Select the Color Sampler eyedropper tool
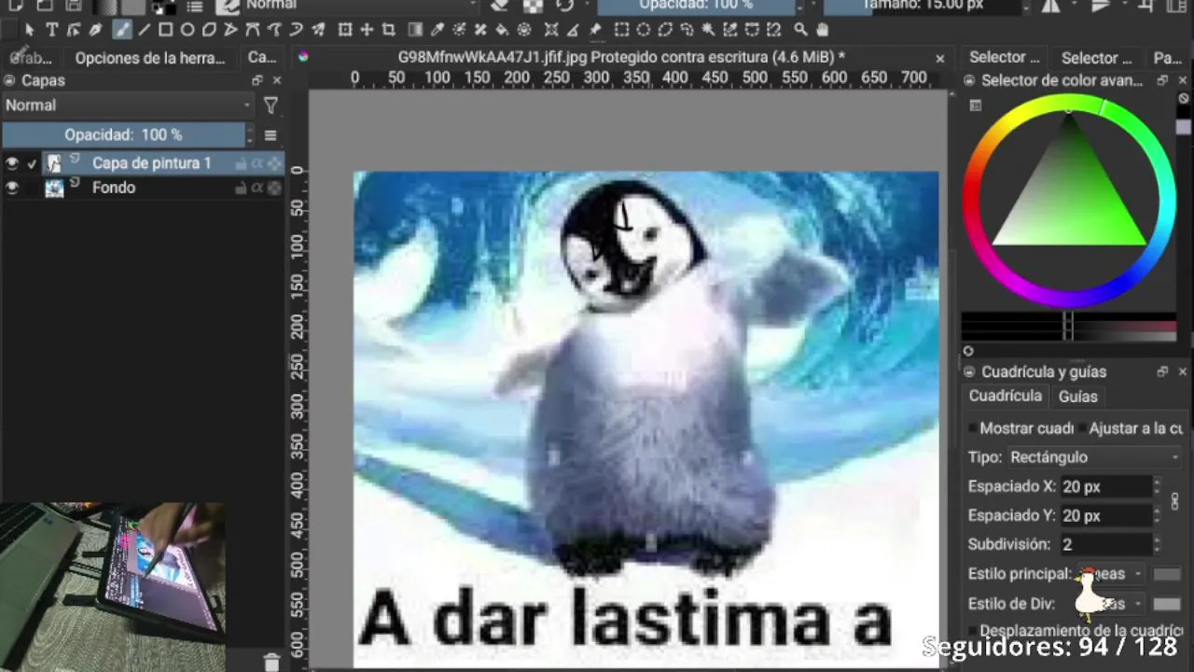The width and height of the screenshot is (1194, 672). click(437, 30)
